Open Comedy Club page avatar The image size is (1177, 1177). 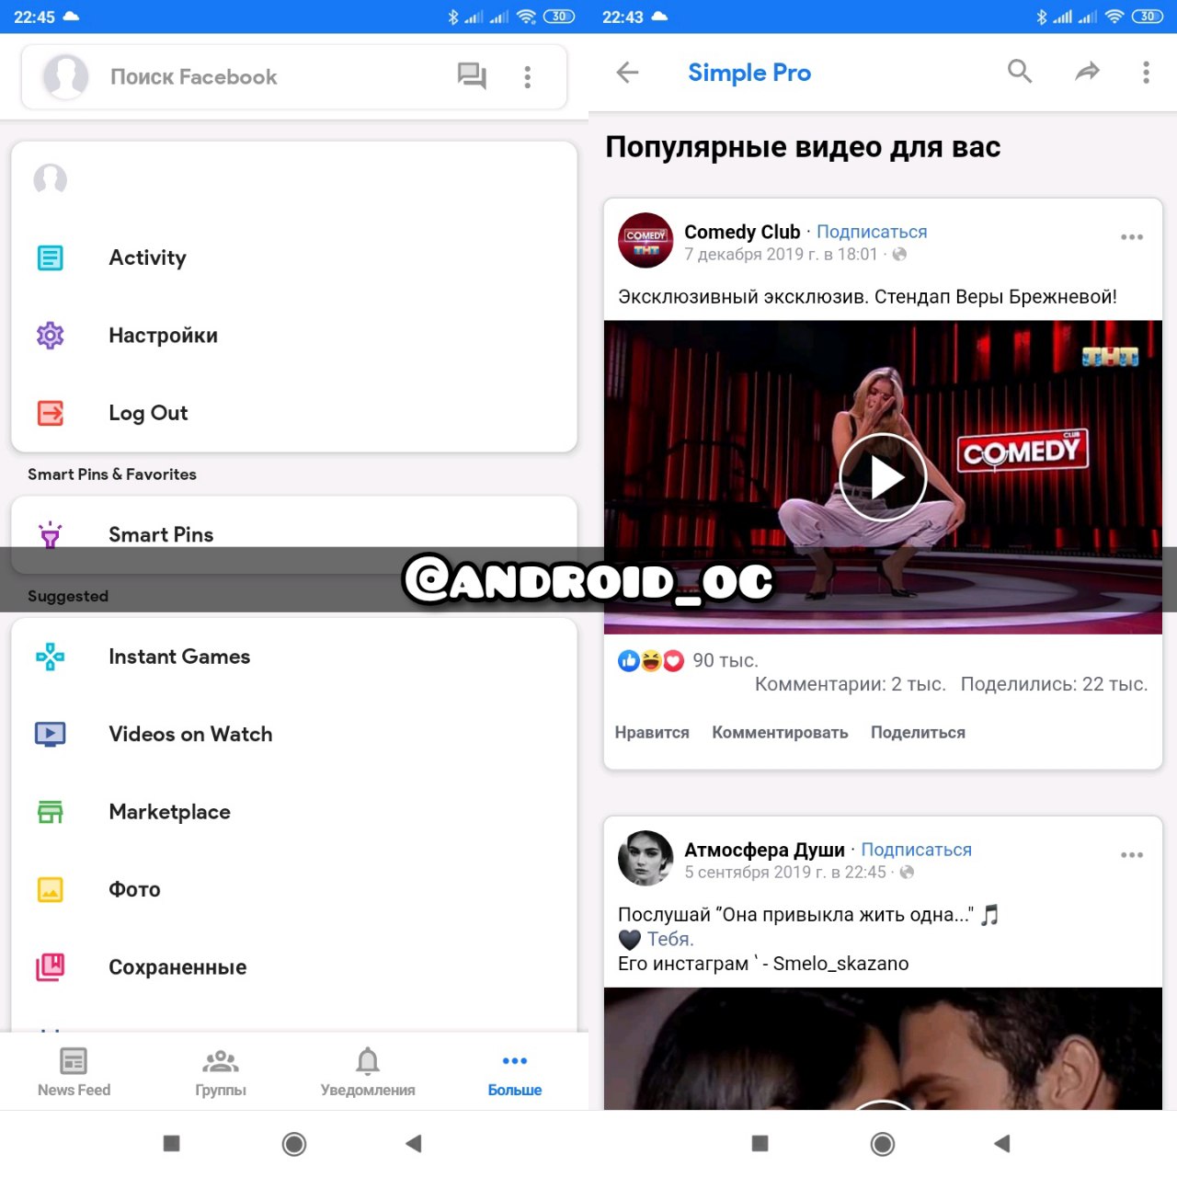pyautogui.click(x=646, y=241)
